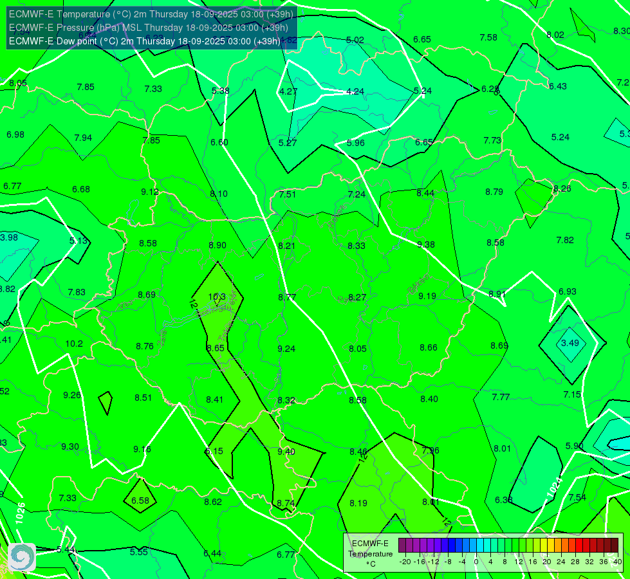Click the 8.10 dew point value
This screenshot has width=630, height=579.
pyautogui.click(x=219, y=194)
